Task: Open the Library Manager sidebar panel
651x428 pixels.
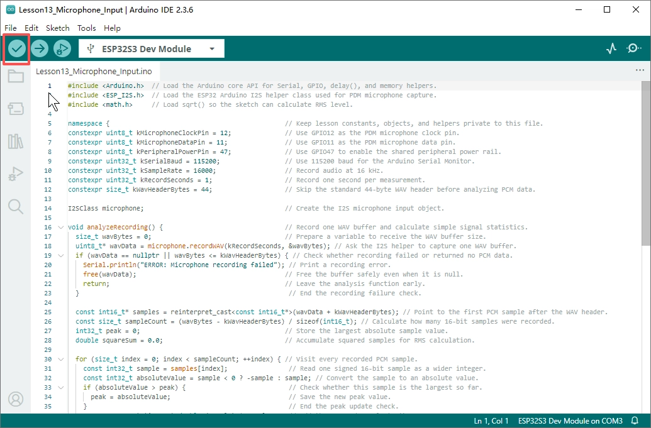Action: tap(16, 141)
